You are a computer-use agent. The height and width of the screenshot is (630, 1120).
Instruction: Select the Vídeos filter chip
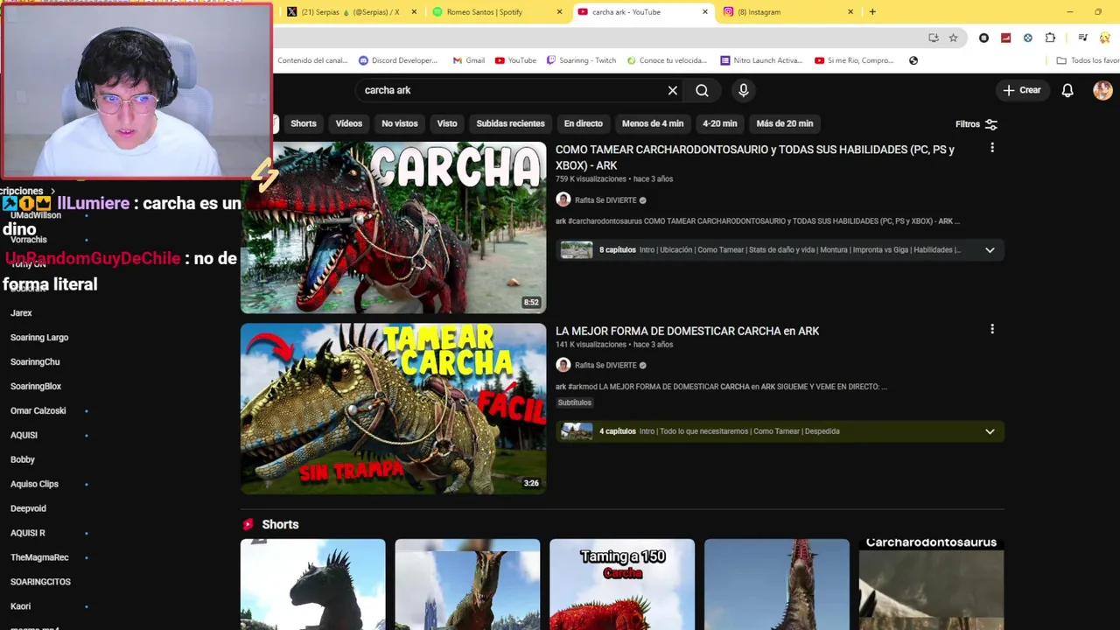pyautogui.click(x=348, y=123)
